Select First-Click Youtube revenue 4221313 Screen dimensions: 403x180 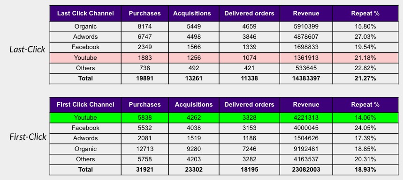306,117
